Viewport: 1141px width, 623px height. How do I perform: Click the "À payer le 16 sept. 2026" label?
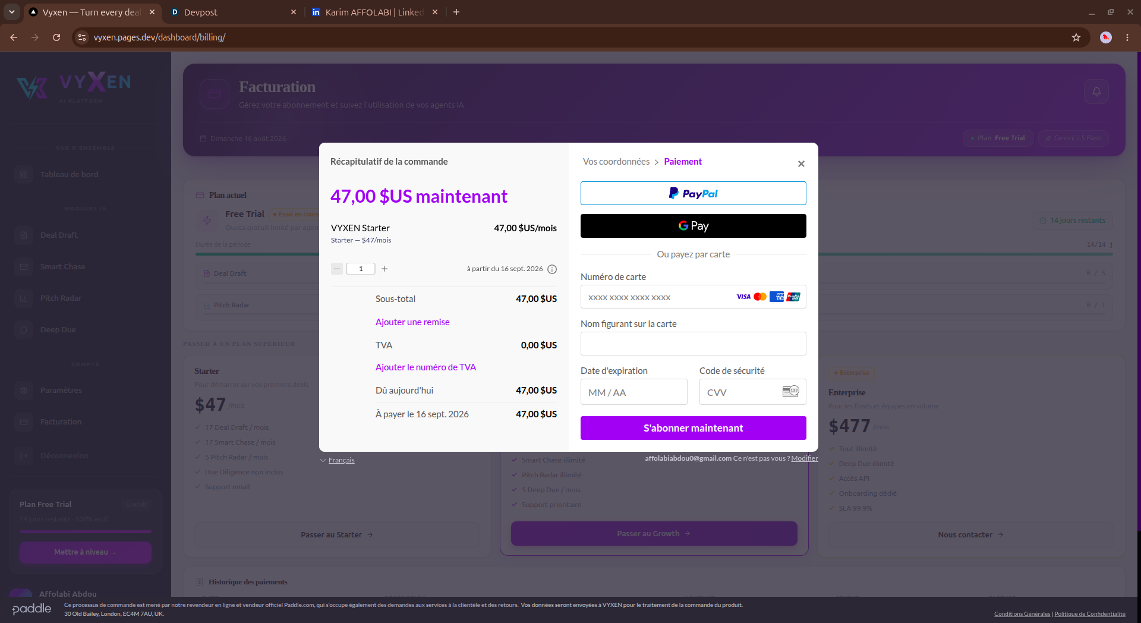pos(422,414)
